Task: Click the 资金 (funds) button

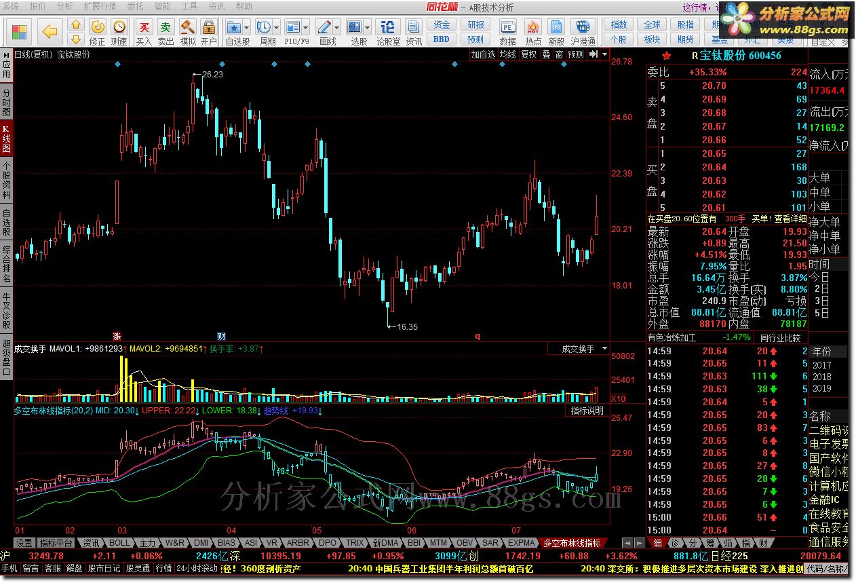Action: pyautogui.click(x=442, y=25)
